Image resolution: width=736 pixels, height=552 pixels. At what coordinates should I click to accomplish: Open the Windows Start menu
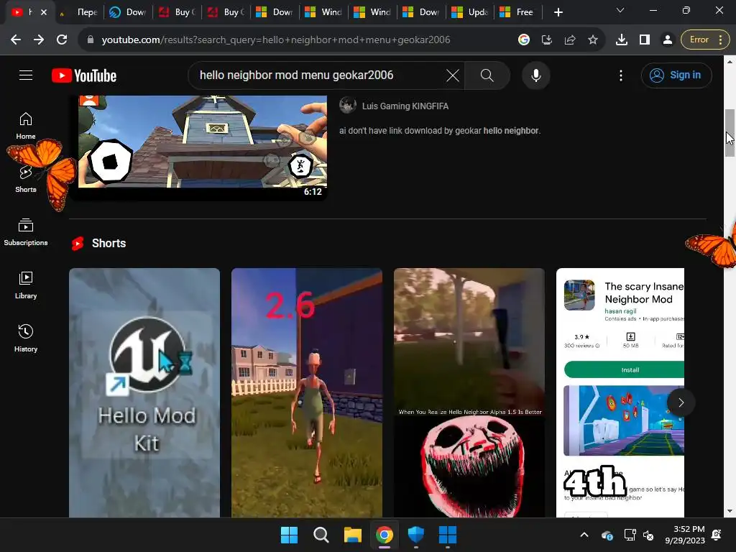point(289,535)
